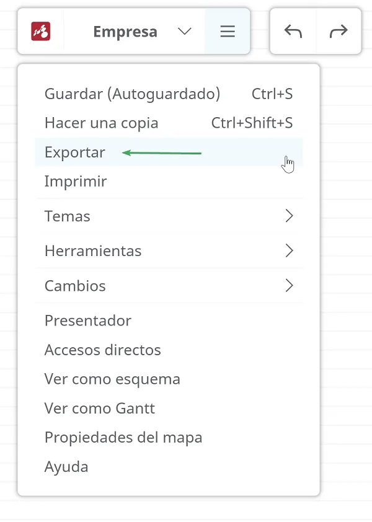Choose Hacer una copia
The height and width of the screenshot is (522, 372).
point(101,123)
